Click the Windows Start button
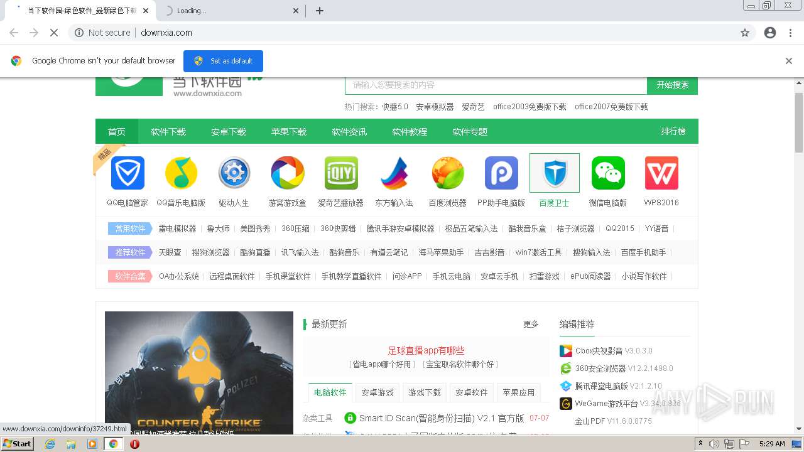The width and height of the screenshot is (804, 452). point(18,444)
